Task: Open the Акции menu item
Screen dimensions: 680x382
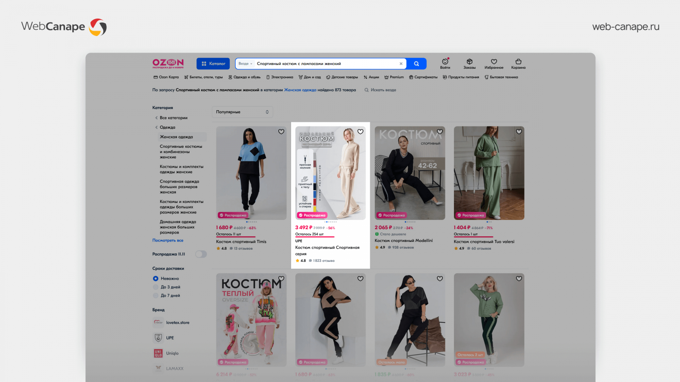Action: point(371,77)
